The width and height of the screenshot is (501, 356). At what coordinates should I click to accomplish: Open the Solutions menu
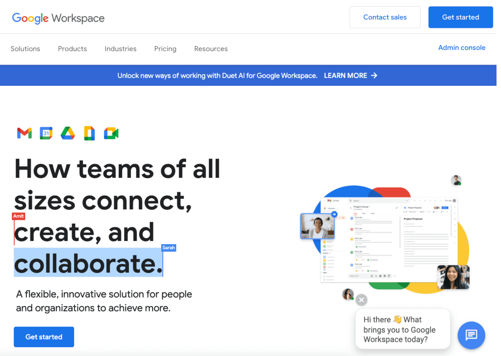[x=25, y=49]
